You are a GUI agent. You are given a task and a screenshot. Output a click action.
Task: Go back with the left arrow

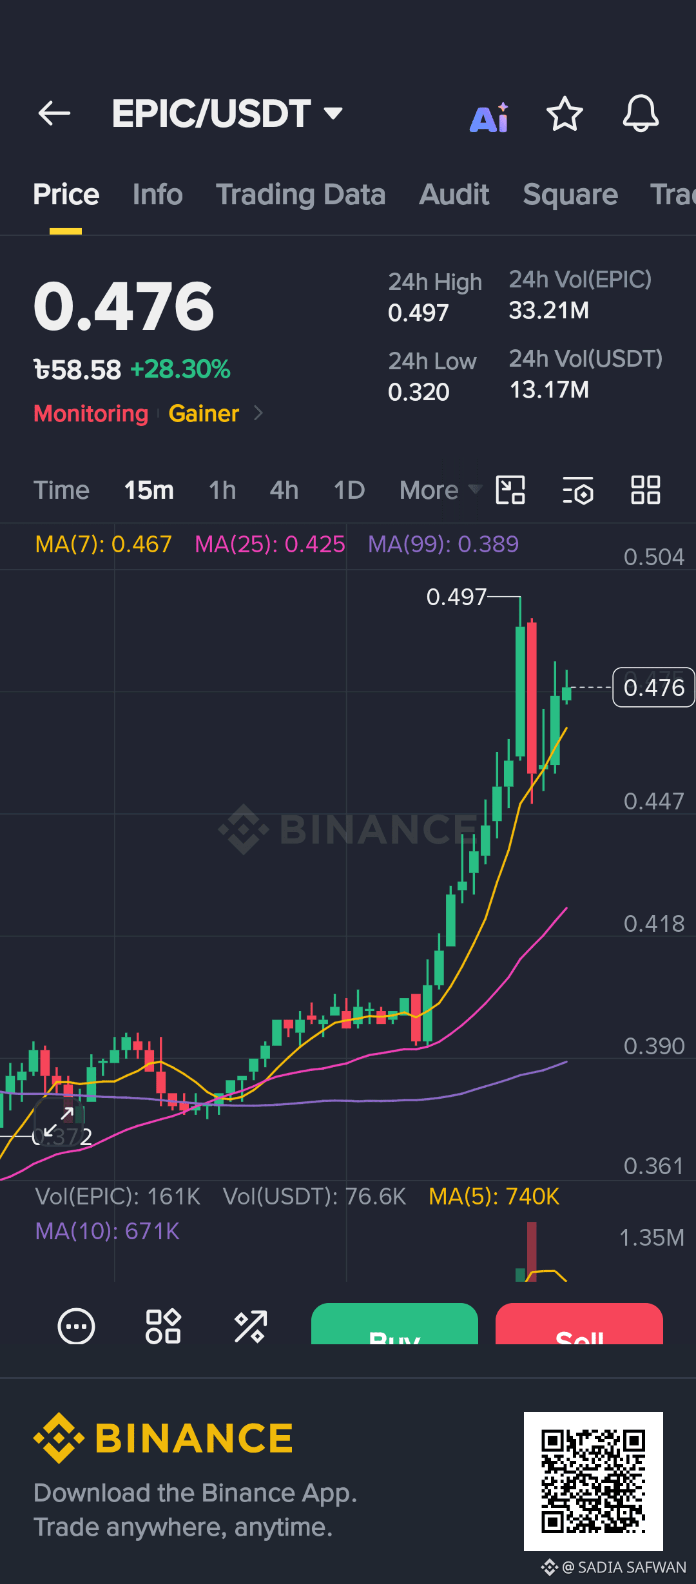point(54,114)
